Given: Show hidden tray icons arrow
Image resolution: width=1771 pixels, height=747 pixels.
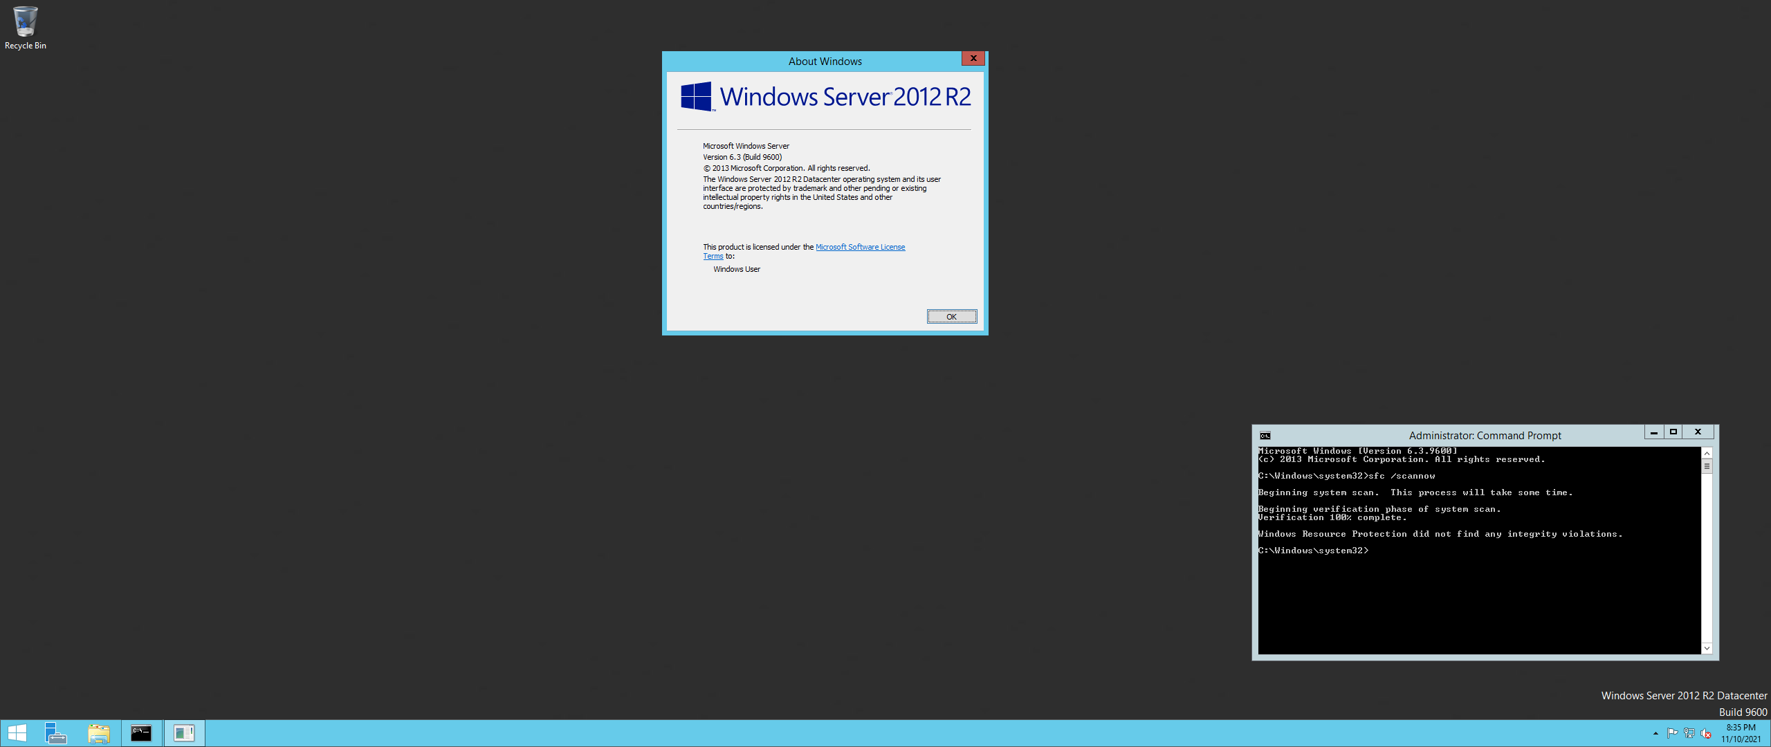Looking at the screenshot, I should coord(1655,733).
